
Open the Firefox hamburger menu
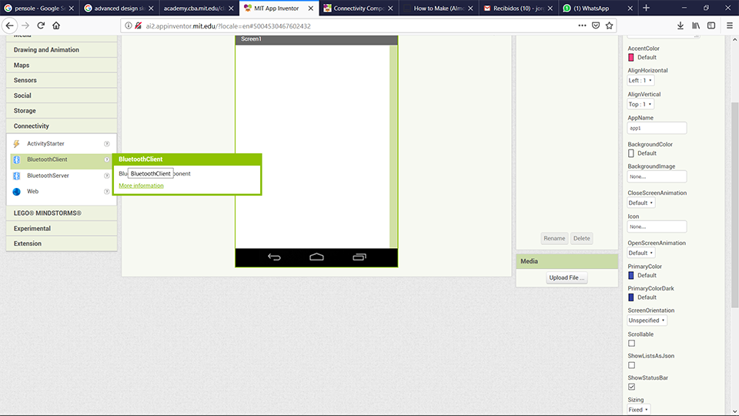coord(730,25)
